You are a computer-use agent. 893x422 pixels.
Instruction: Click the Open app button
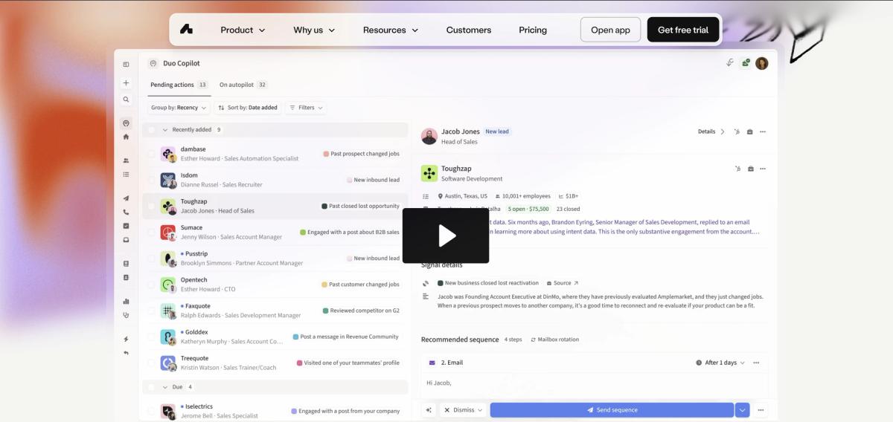pos(610,30)
